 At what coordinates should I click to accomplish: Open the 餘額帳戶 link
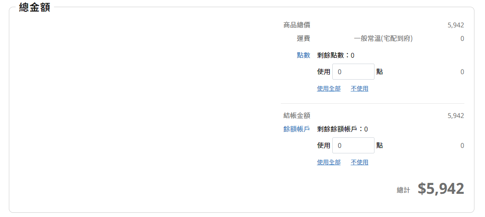(296, 129)
